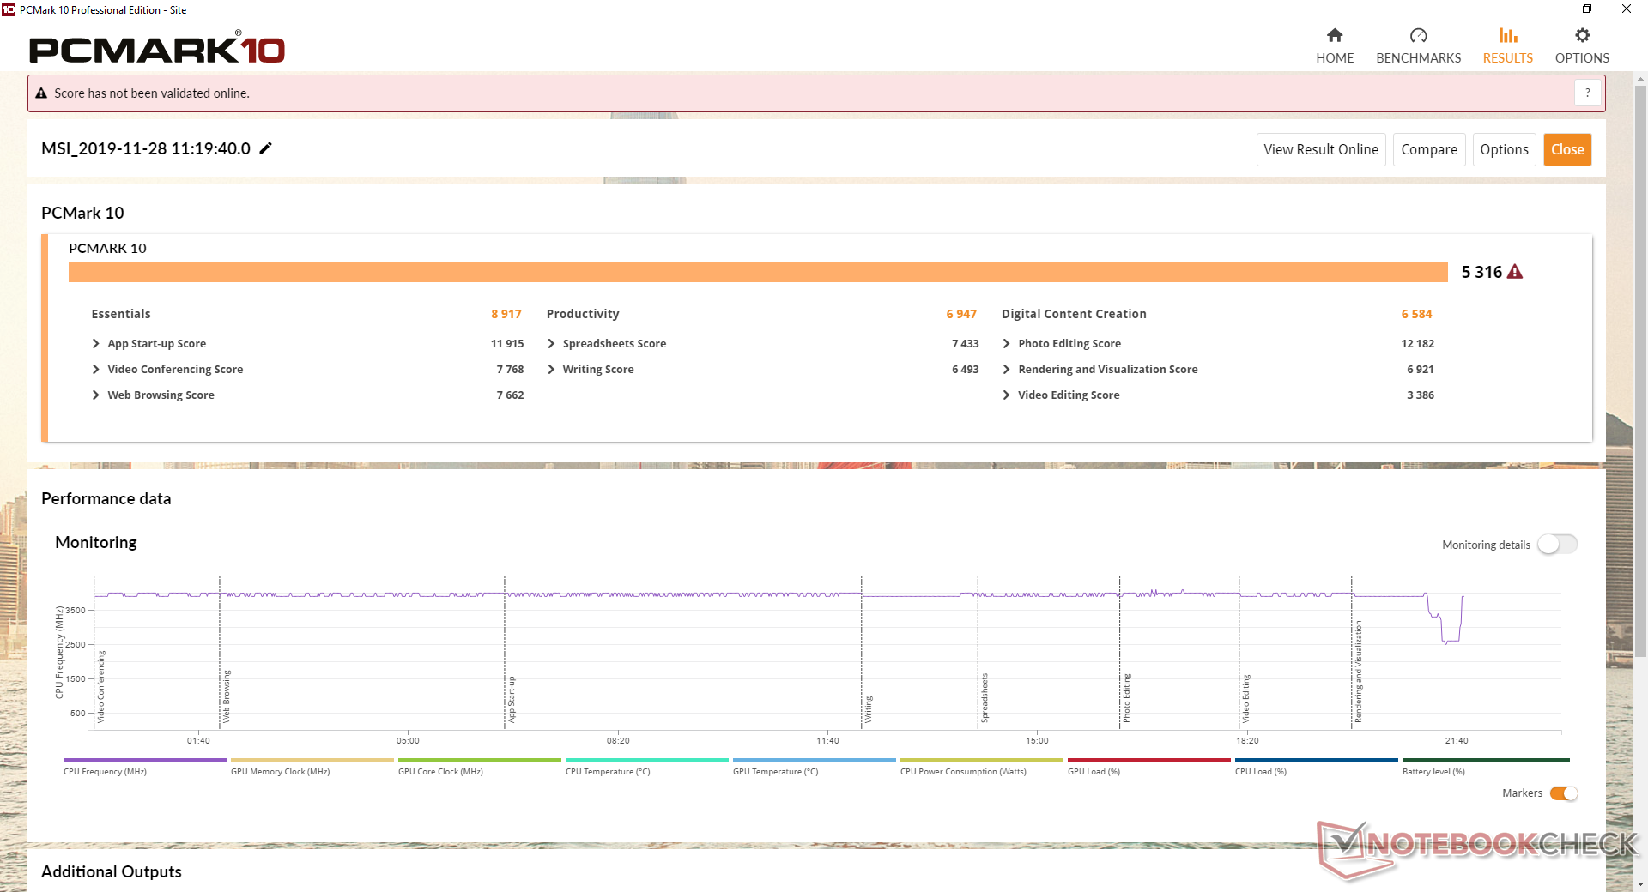Screen dimensions: 1648x892
Task: Turn off the Markers toggle
Action: [x=1564, y=793]
